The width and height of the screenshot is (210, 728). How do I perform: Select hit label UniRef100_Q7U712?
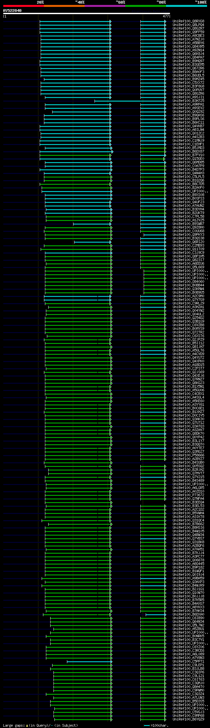pos(188,423)
